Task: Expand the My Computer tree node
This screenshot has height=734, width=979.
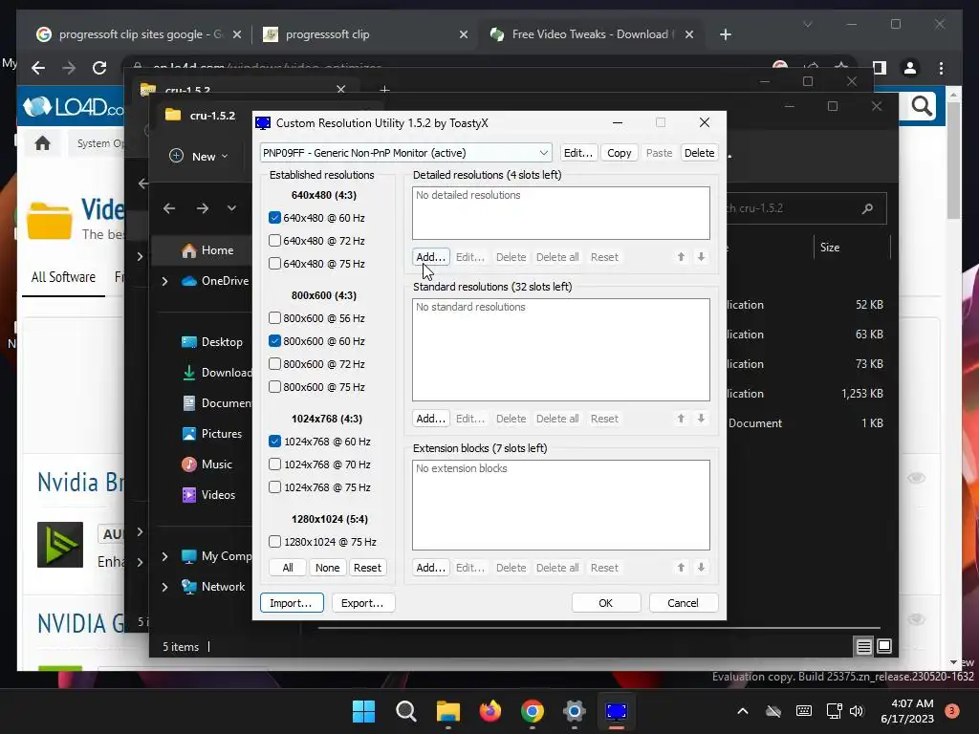Action: [164, 556]
